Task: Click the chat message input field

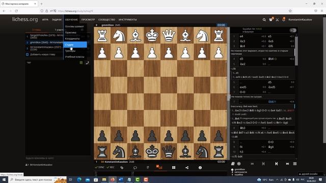Action: pos(58,158)
